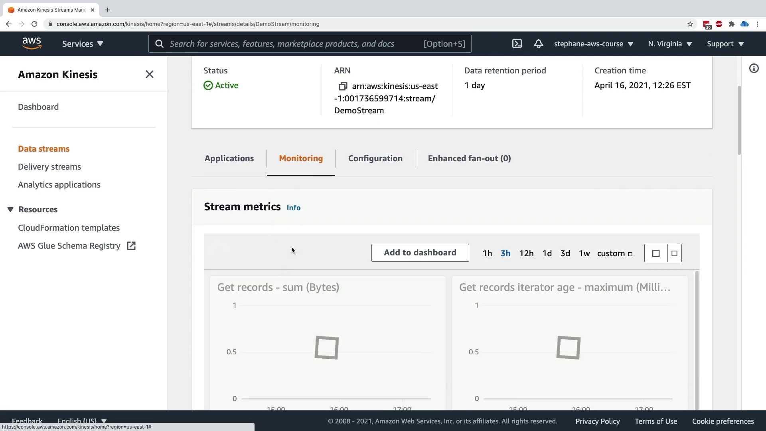Viewport: 766px width, 431px height.
Task: Click the page vertical scrollbar
Action: (739, 120)
